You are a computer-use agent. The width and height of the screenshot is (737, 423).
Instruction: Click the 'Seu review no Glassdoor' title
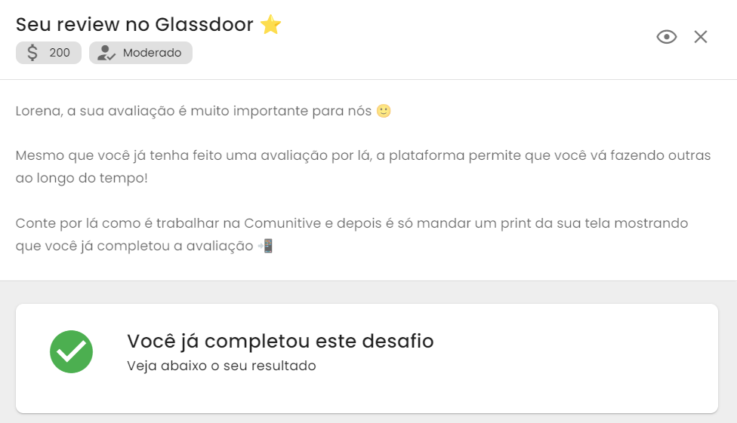[134, 24]
